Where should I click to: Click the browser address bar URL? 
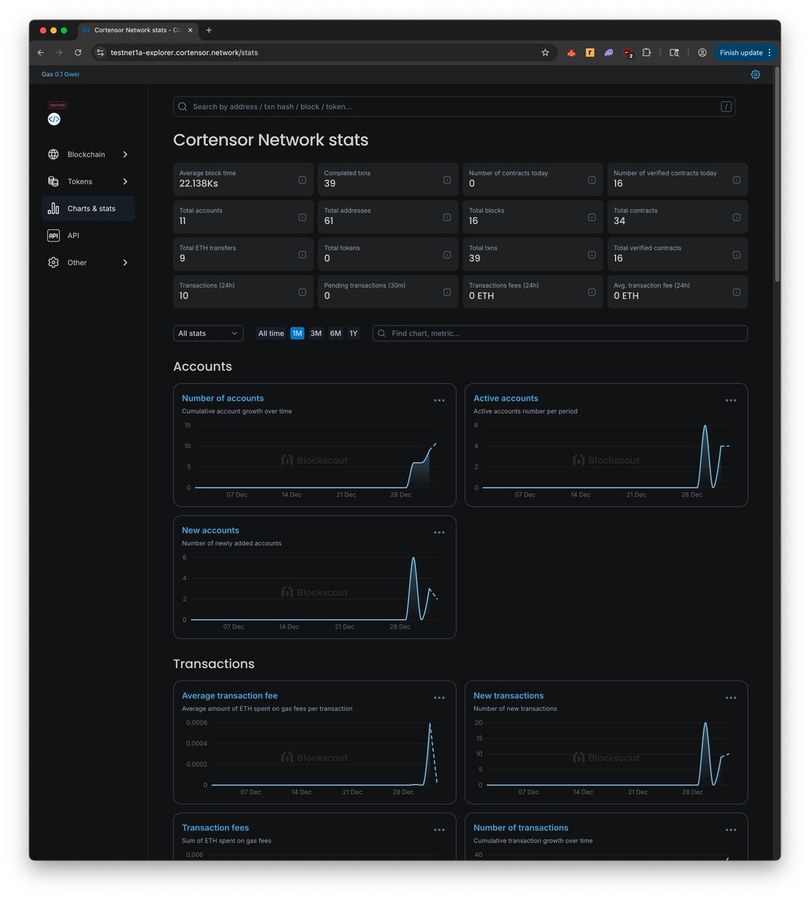(184, 52)
